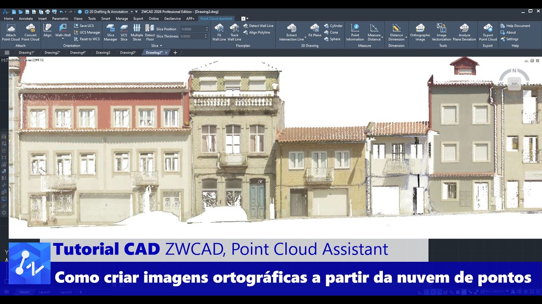542x304 pixels.
Task: Click the Save icon in quick access toolbar
Action: (27, 12)
